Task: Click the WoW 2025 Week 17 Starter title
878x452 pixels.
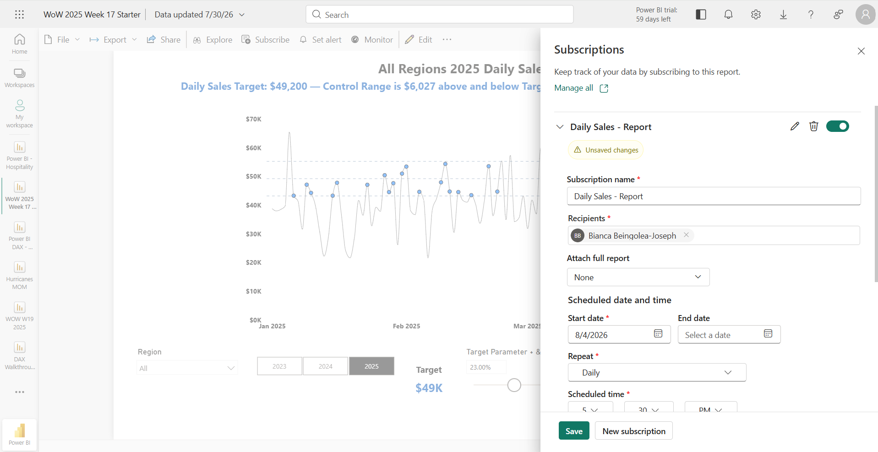Action: [x=92, y=15]
